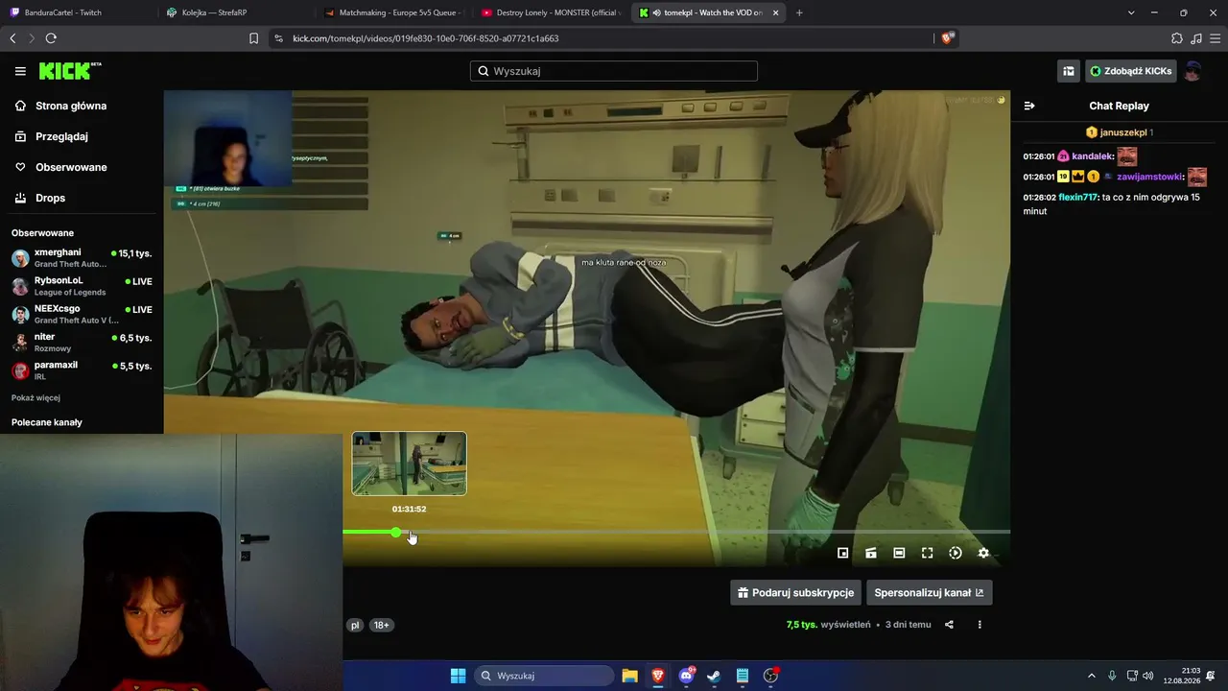Open the Brave main menu
The height and width of the screenshot is (691, 1228).
coord(1214,38)
